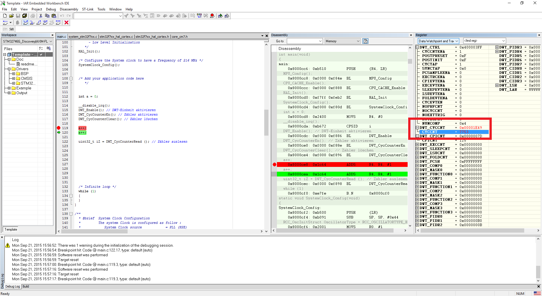Stop debugging with the red X icon
The image size is (542, 296).
pos(67,23)
